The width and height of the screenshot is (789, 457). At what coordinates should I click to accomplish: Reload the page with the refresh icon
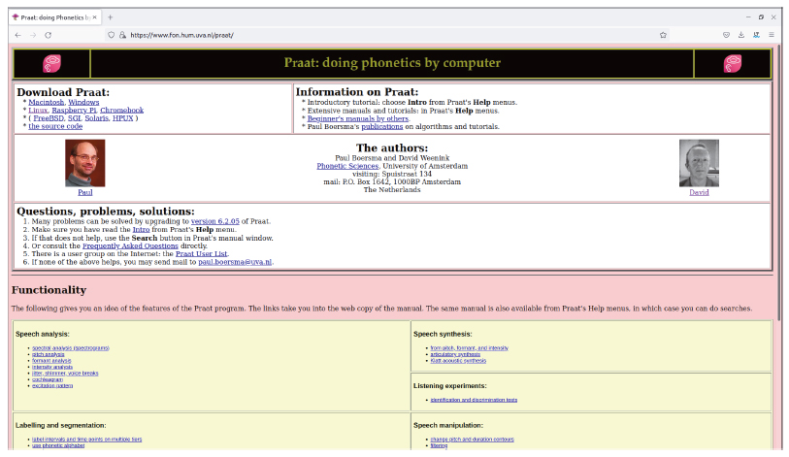point(49,34)
